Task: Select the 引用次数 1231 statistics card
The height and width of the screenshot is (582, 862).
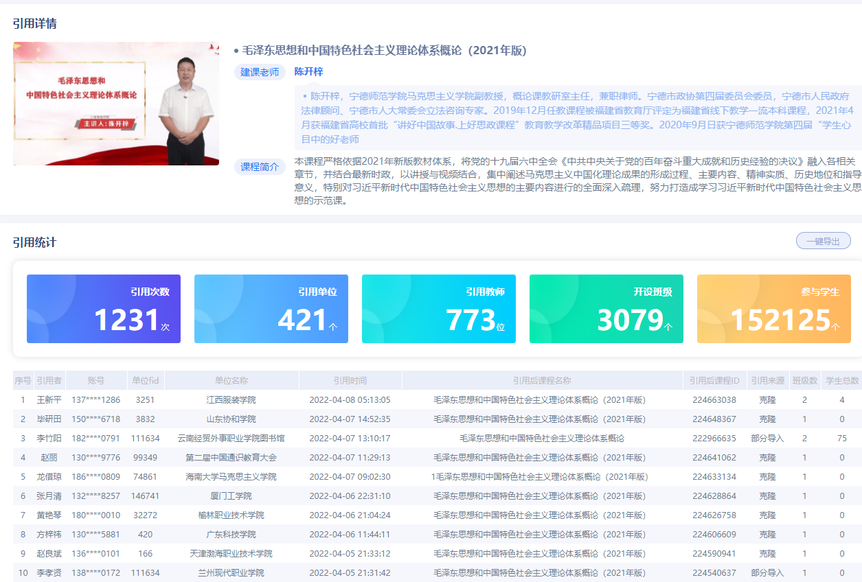Action: [x=104, y=309]
